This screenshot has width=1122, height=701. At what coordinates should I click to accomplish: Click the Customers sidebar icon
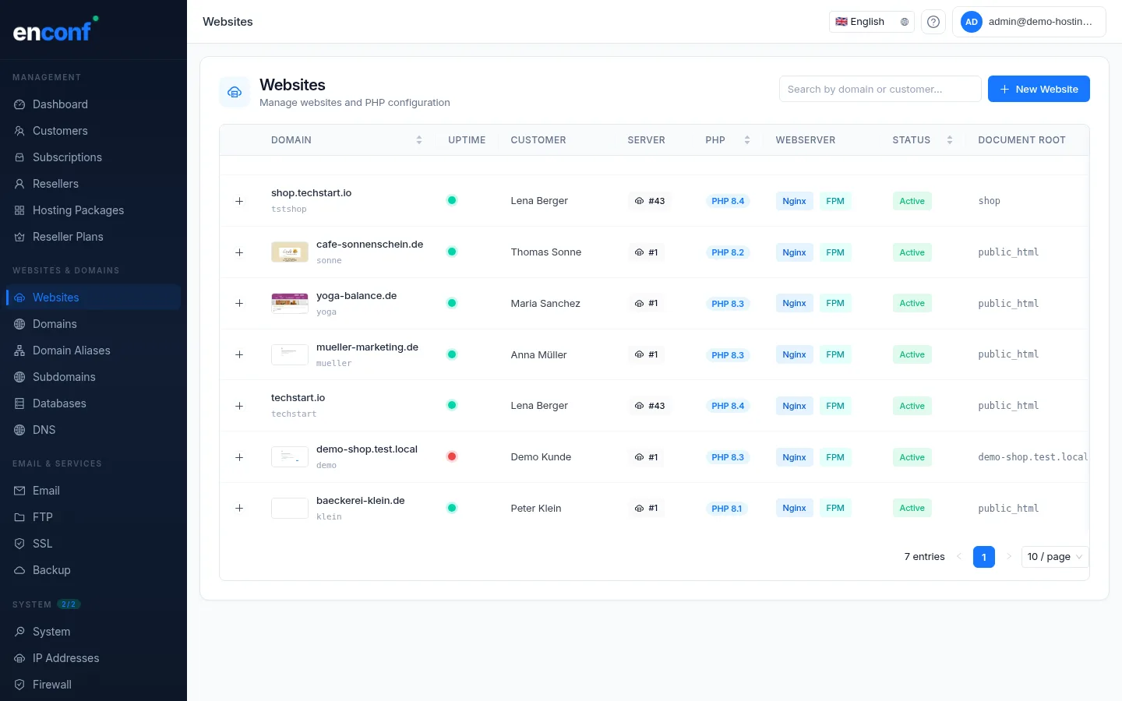tap(19, 131)
